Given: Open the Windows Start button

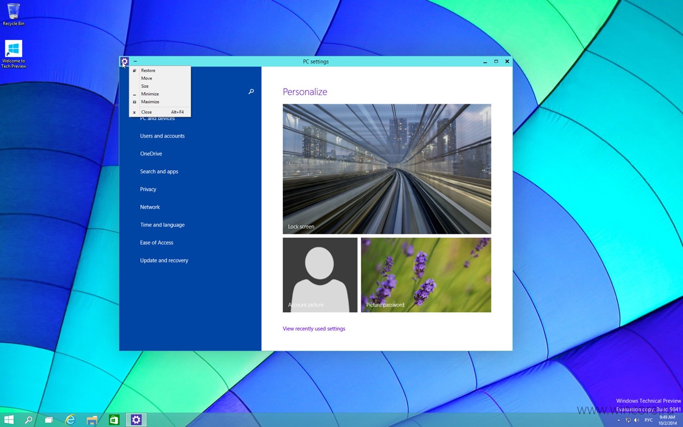Looking at the screenshot, I should [9, 420].
